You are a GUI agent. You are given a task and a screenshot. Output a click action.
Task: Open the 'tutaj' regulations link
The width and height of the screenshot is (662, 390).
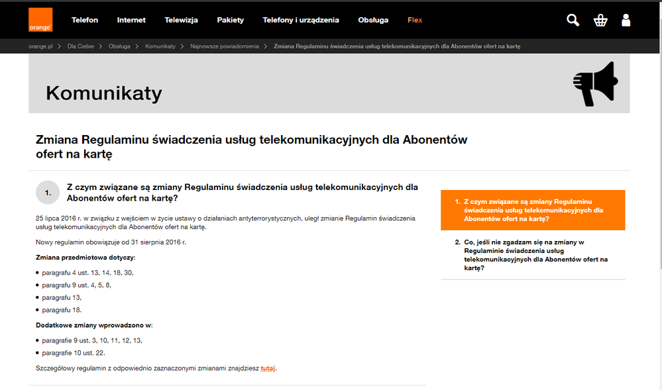click(x=267, y=368)
